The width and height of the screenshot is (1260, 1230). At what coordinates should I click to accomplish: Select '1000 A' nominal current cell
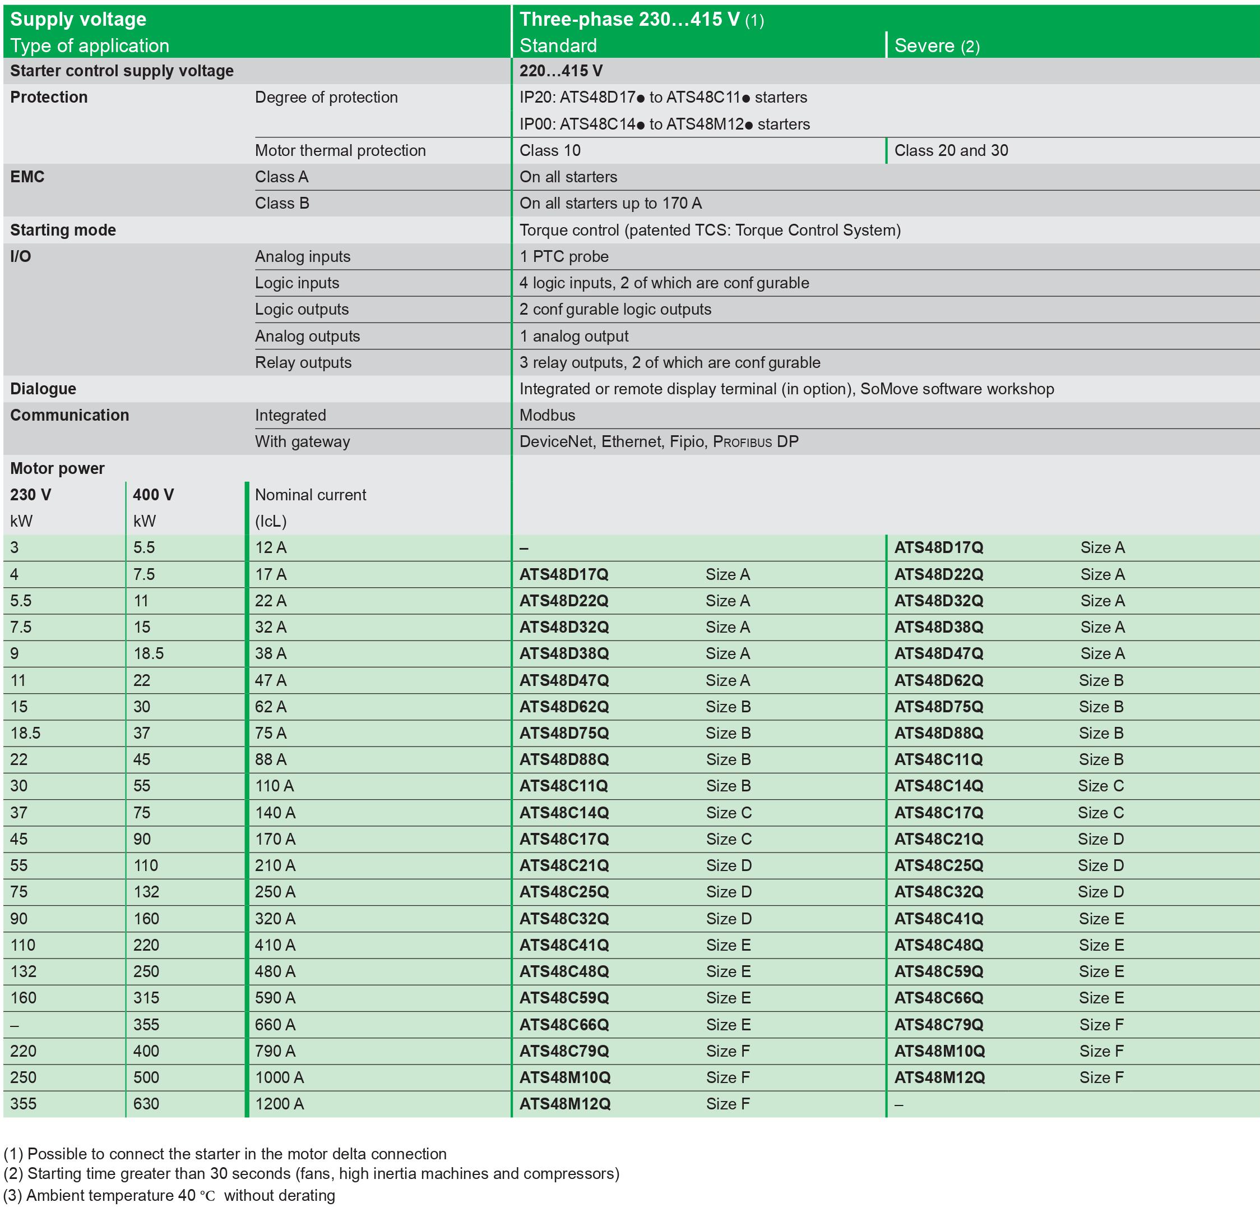pyautogui.click(x=279, y=1077)
